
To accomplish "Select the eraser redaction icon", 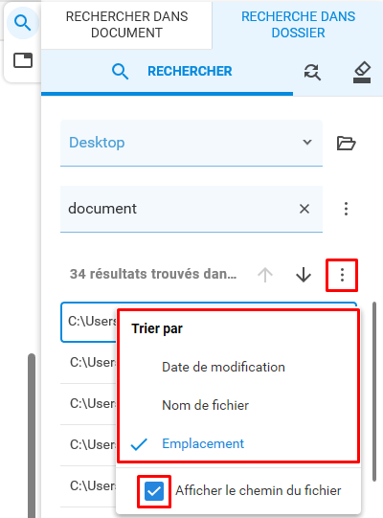I will [362, 72].
